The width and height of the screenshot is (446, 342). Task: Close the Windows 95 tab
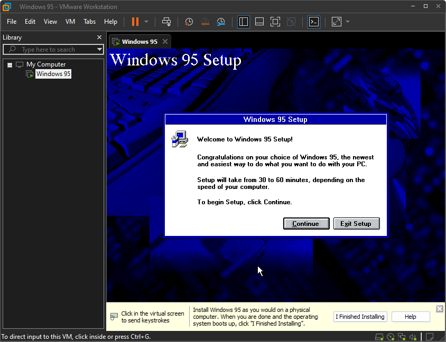165,42
